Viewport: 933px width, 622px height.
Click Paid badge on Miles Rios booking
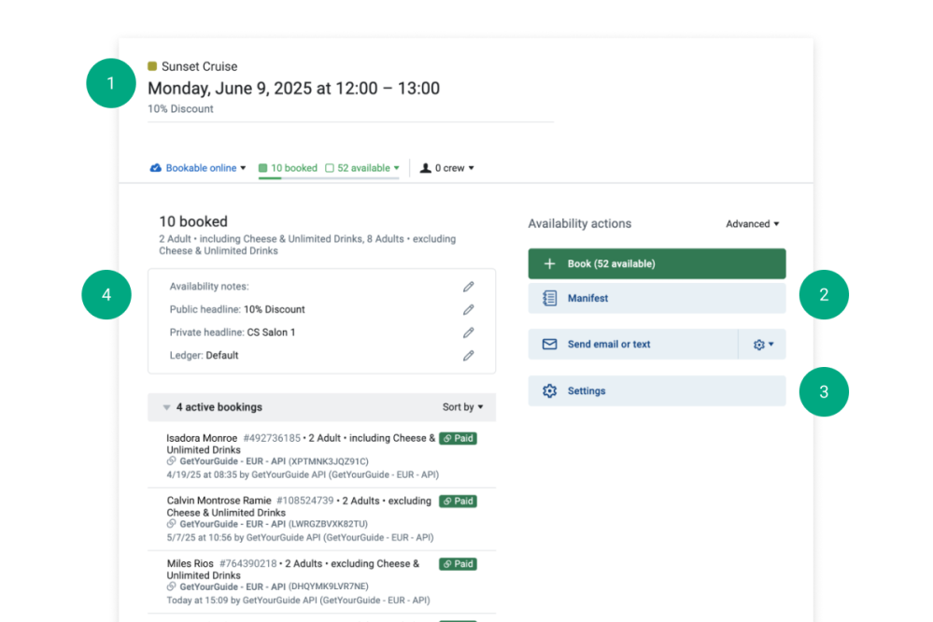[x=458, y=564]
